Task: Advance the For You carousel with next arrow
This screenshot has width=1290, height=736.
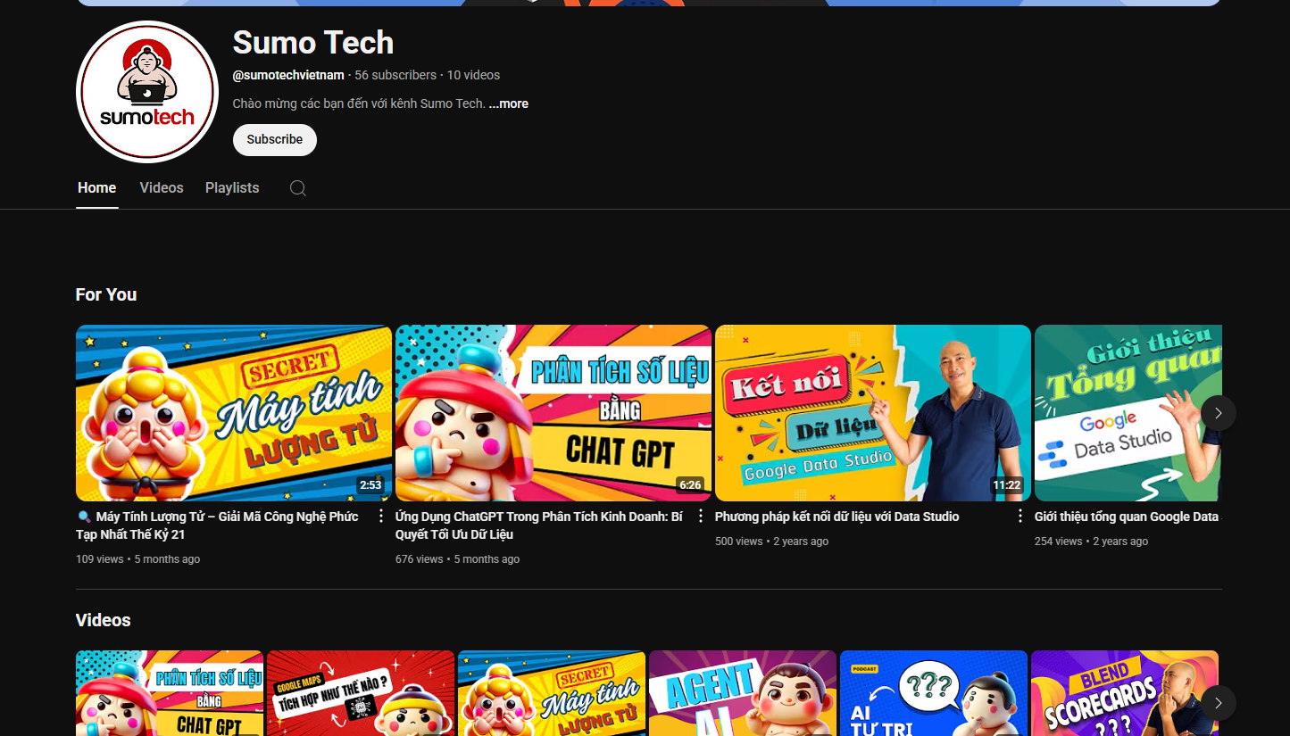Action: tap(1219, 413)
